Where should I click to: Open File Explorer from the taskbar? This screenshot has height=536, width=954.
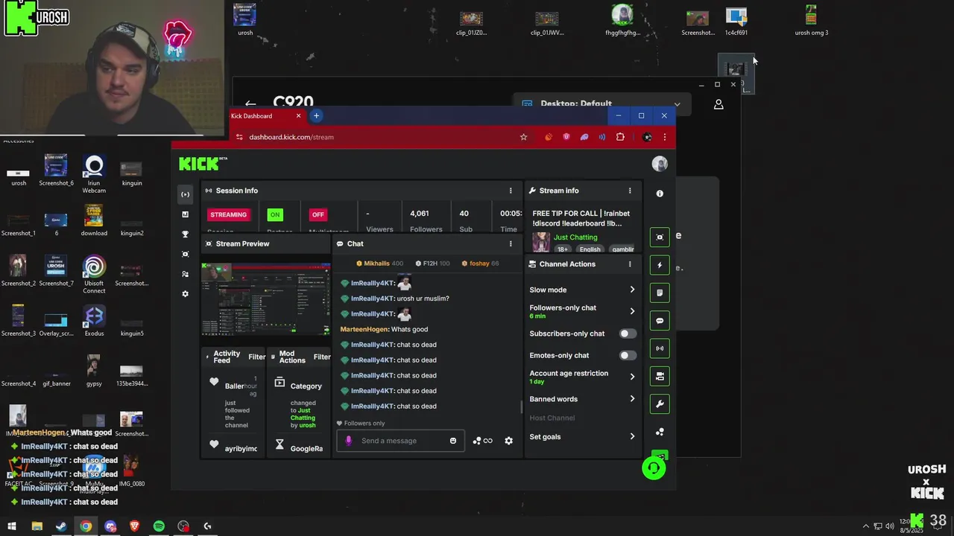point(37,526)
